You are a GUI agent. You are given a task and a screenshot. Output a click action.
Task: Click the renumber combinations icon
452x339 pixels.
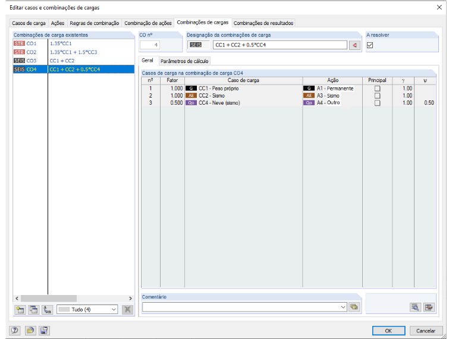tap(47, 310)
